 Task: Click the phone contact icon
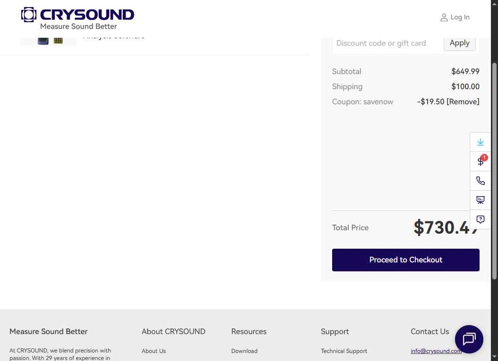click(480, 181)
